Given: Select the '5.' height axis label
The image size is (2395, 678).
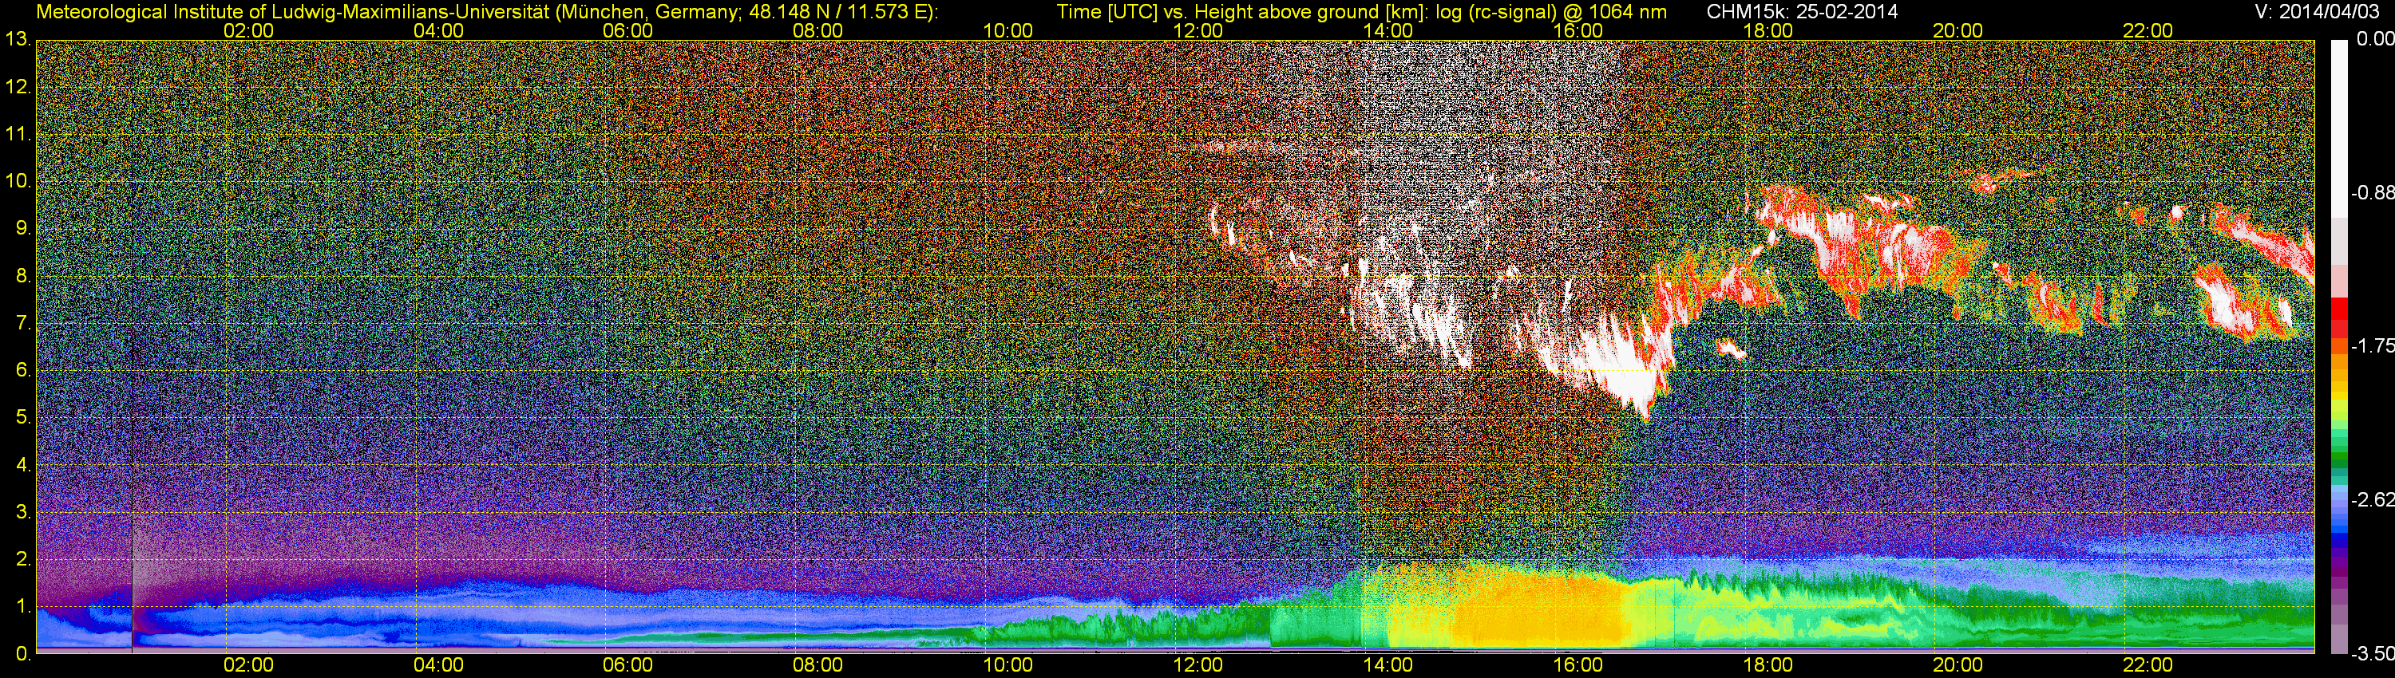Looking at the screenshot, I should [22, 418].
